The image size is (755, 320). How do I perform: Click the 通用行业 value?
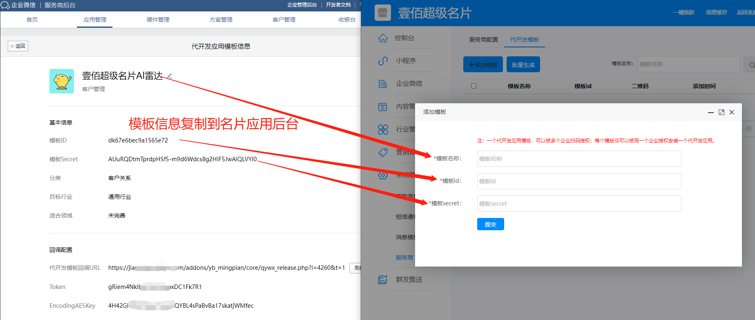[x=120, y=197]
